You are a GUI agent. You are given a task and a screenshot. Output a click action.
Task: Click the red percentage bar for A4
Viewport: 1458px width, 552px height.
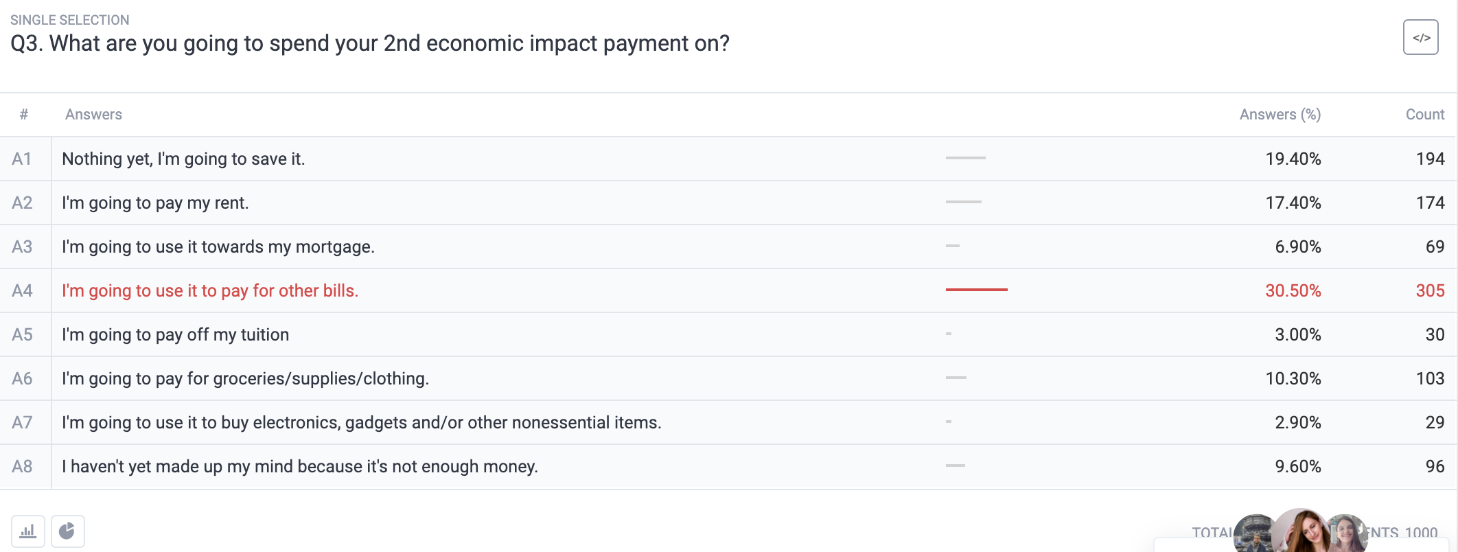pyautogui.click(x=977, y=290)
